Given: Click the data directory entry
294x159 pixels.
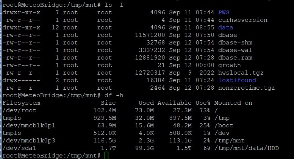Looking at the screenshot, I should point(225,28).
